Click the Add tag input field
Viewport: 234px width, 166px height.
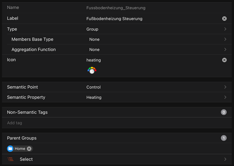pyautogui.click(x=117, y=123)
